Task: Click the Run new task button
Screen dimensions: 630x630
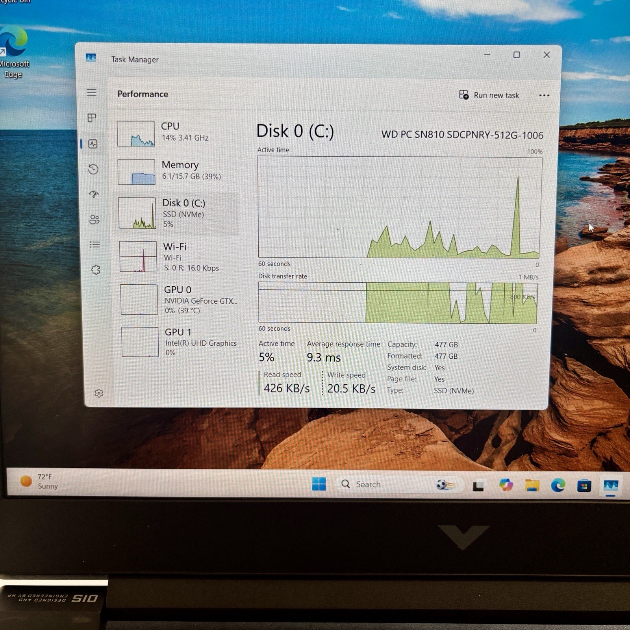Action: pyautogui.click(x=489, y=95)
